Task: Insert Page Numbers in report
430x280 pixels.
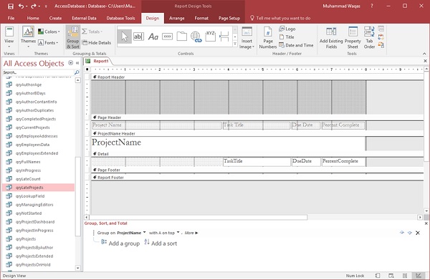Action: pos(267,38)
